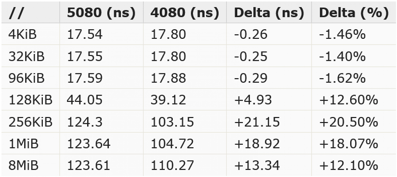Screen dimensions: 397x177
Task: Click the 32KiB row label
Action: 26,56
